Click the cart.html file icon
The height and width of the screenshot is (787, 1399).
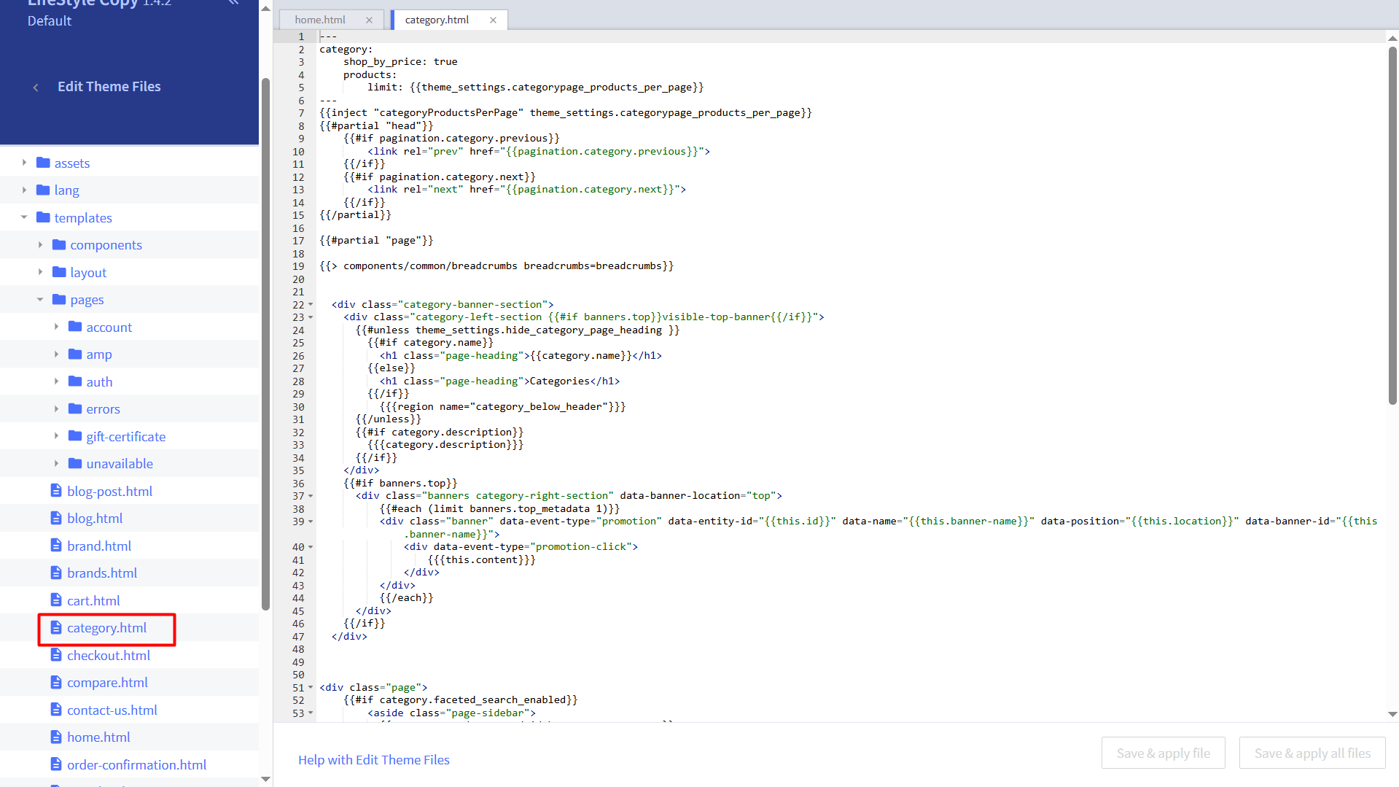point(56,600)
